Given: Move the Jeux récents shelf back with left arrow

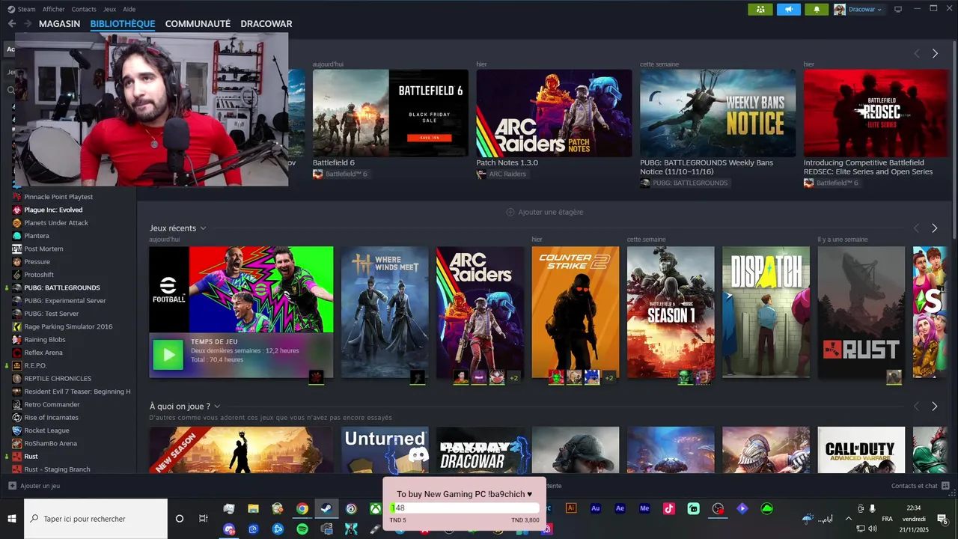Looking at the screenshot, I should 916,228.
